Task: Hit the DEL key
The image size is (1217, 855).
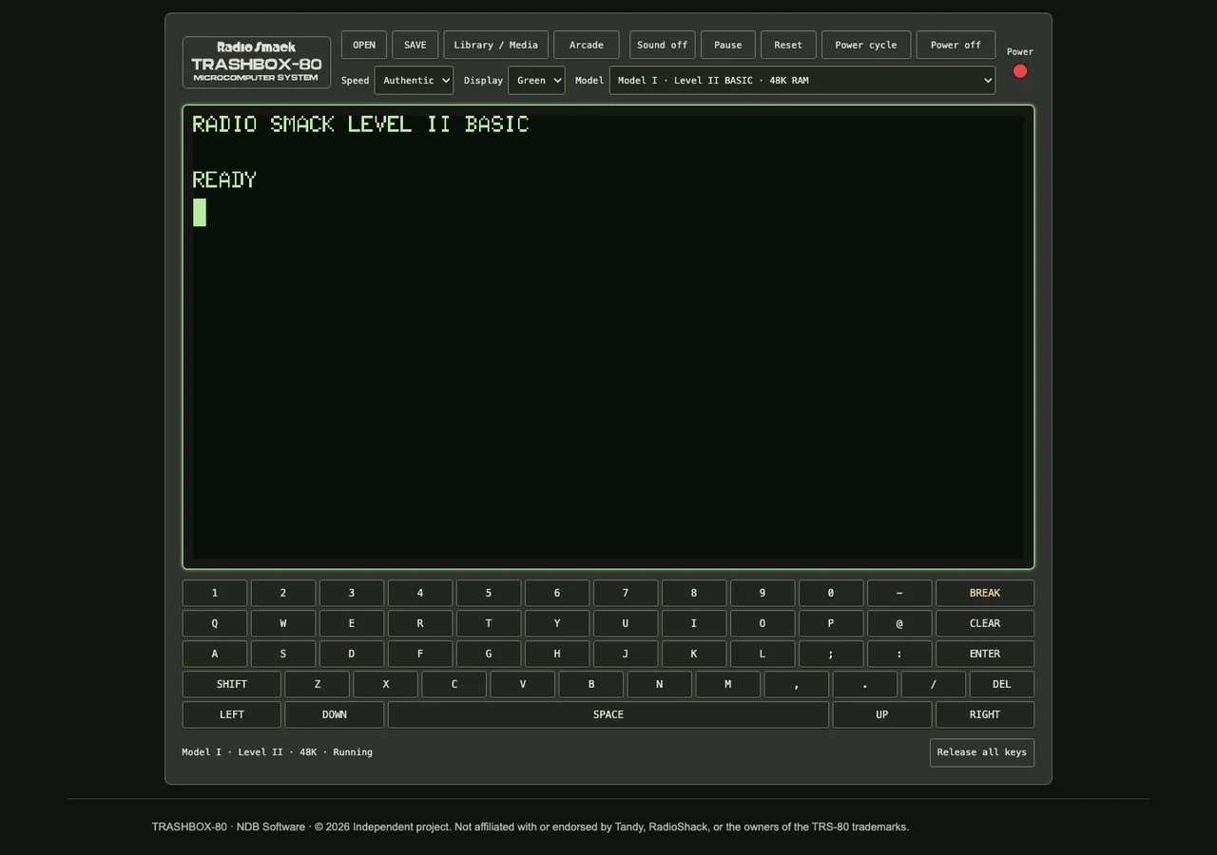Action: (1002, 684)
